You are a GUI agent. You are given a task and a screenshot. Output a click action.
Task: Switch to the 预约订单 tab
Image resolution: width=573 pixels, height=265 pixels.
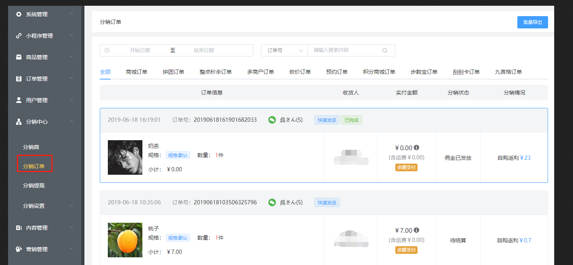coord(337,72)
